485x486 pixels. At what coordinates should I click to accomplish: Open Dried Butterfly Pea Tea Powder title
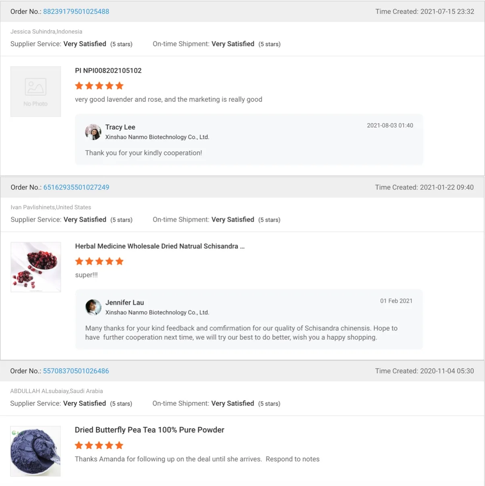(149, 430)
